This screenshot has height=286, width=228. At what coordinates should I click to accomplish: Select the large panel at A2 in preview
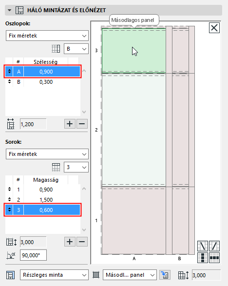coord(133,130)
